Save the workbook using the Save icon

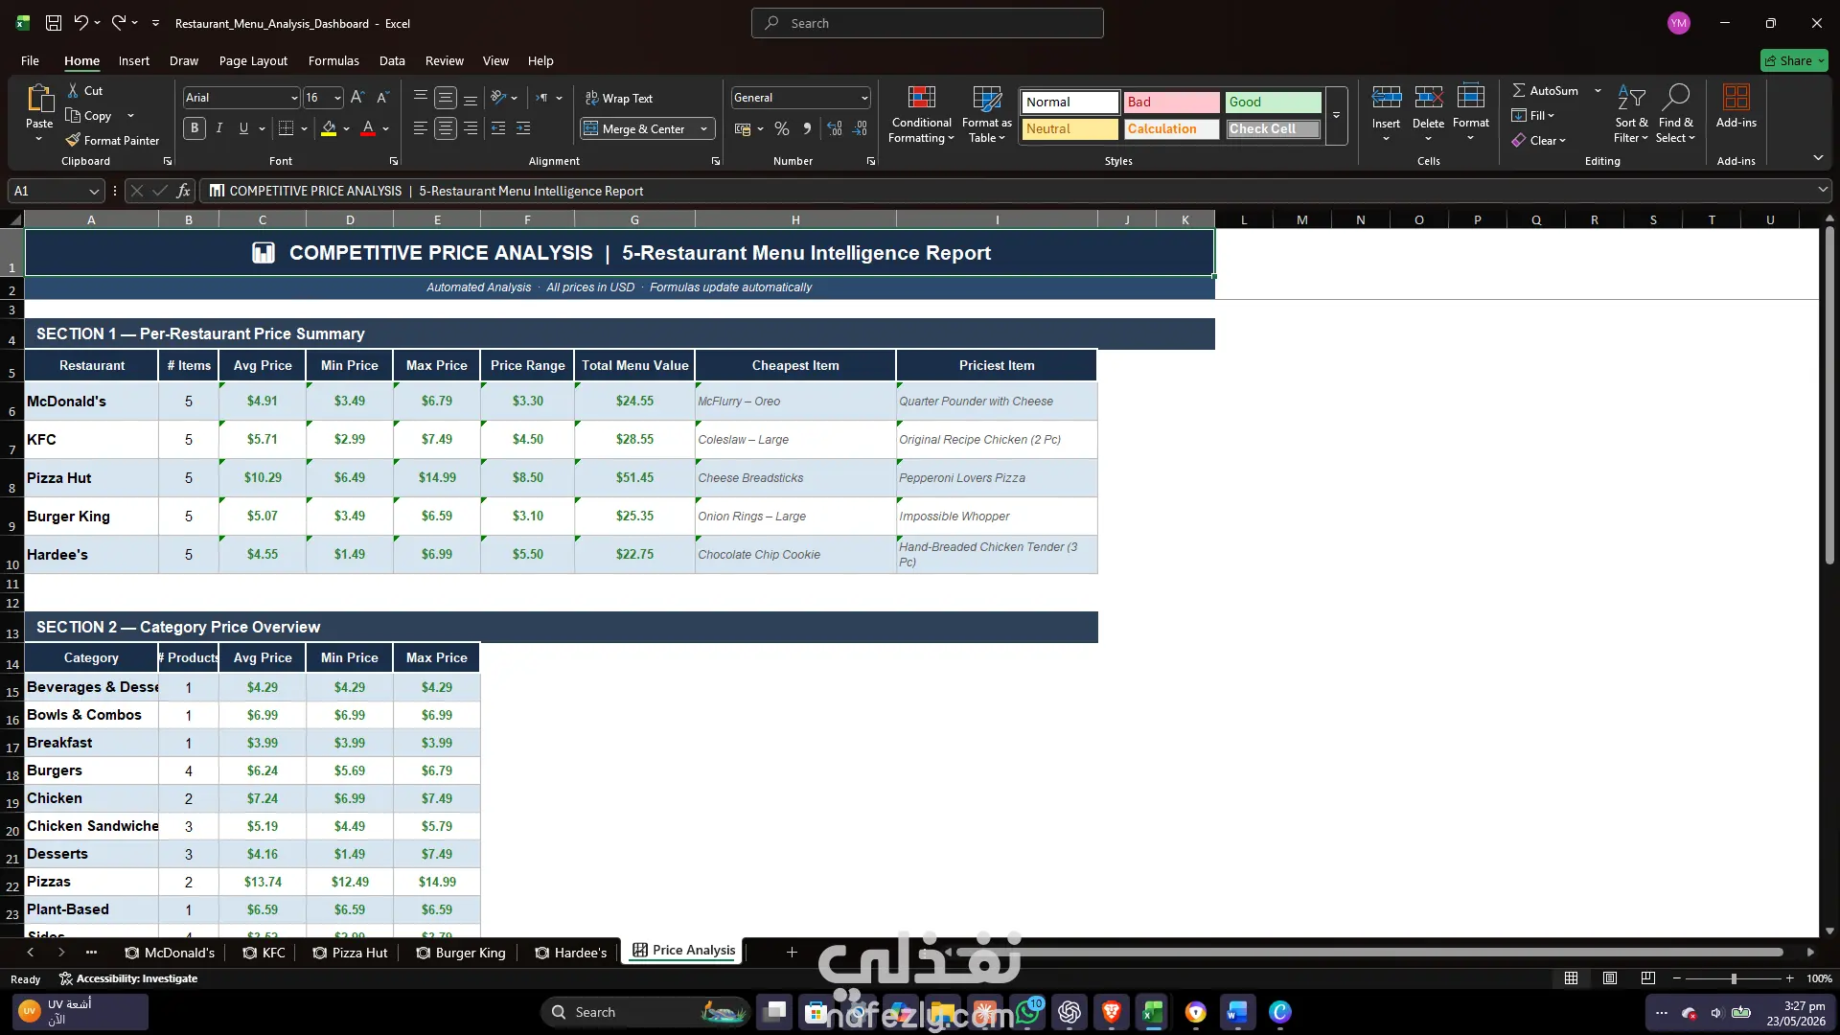(x=54, y=23)
